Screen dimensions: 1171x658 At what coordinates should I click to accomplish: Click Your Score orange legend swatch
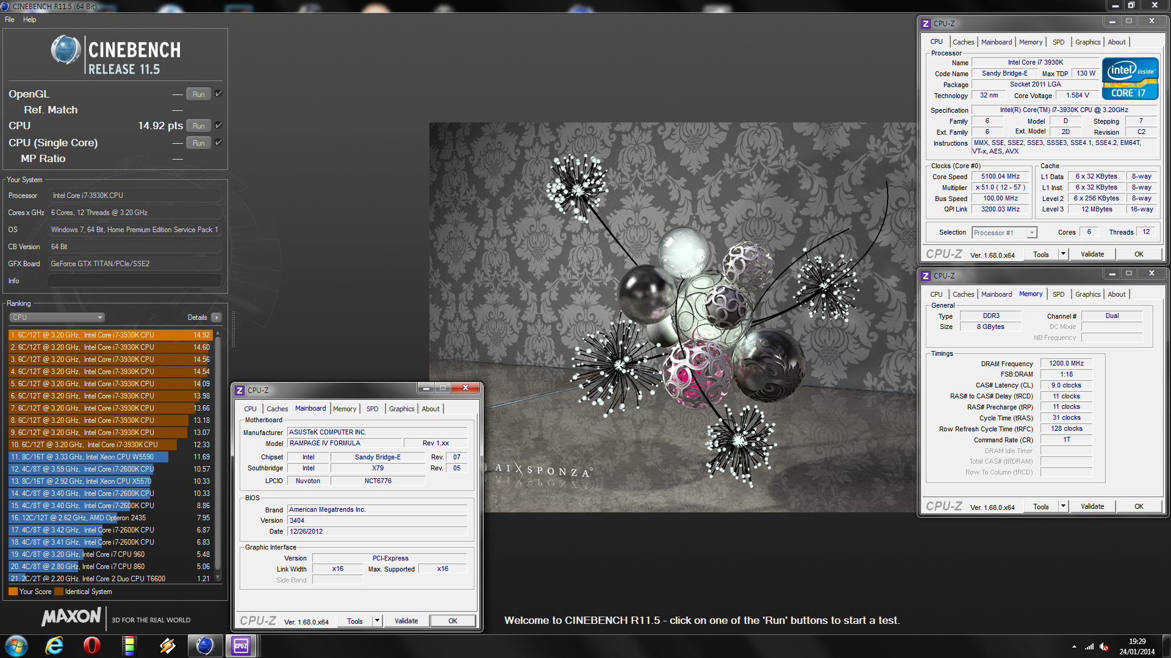click(x=13, y=592)
